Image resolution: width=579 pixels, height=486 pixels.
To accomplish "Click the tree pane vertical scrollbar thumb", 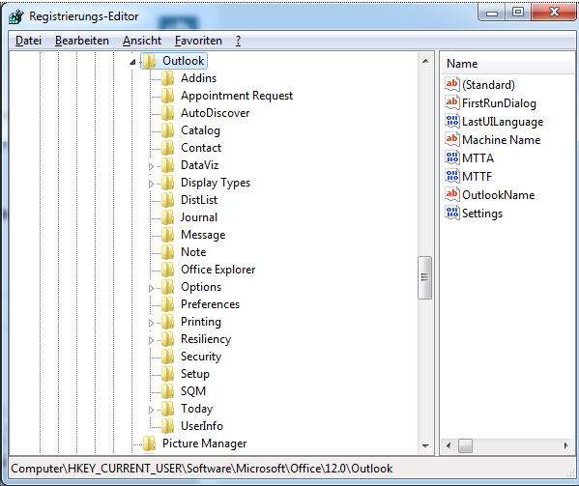I will pyautogui.click(x=424, y=277).
